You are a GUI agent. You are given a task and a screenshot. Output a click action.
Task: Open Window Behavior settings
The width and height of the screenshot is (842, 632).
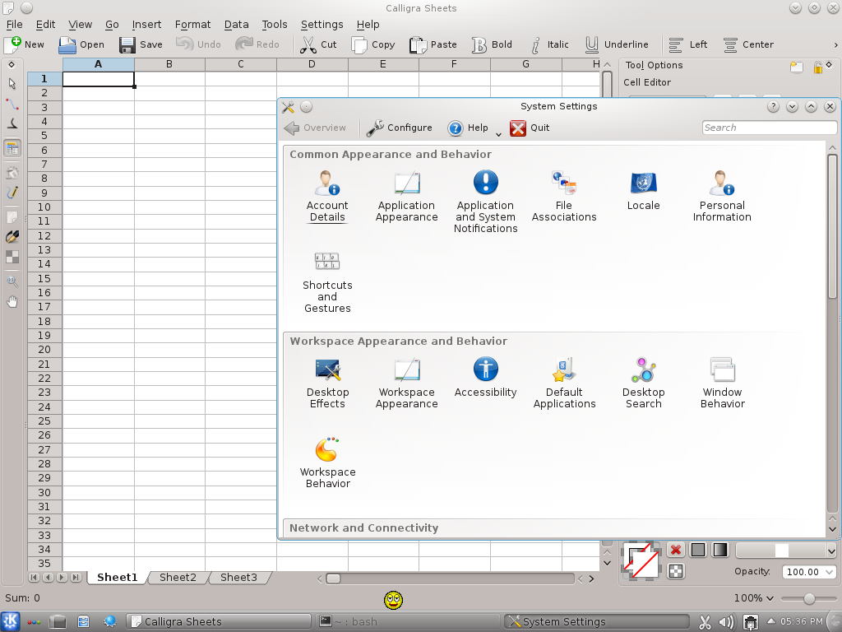(x=722, y=383)
